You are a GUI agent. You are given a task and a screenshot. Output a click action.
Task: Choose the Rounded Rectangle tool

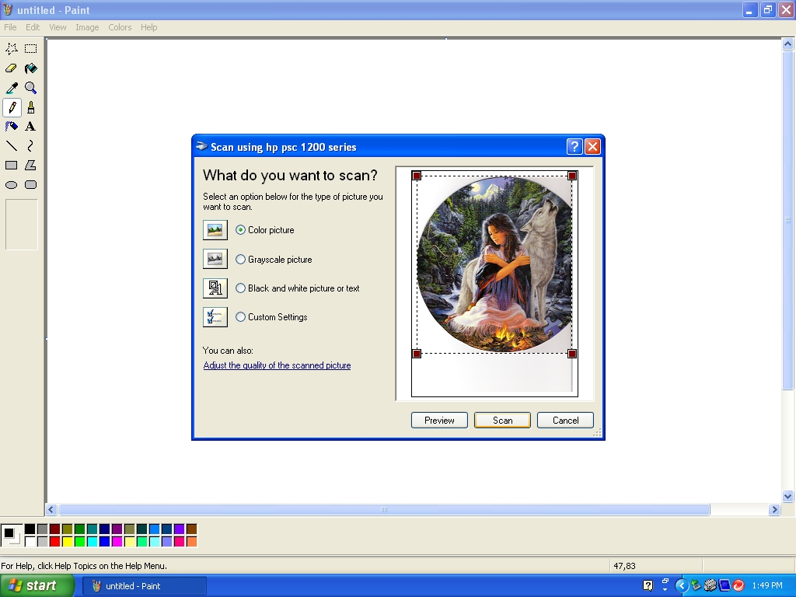[31, 185]
